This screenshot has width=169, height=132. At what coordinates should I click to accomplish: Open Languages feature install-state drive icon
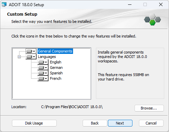click(31, 57)
